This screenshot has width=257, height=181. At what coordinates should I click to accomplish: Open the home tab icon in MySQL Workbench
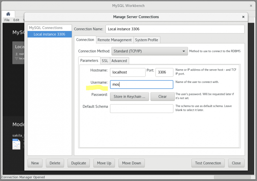pos(8,14)
